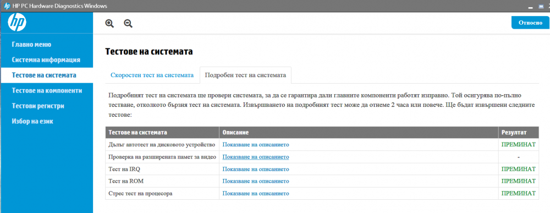Click Проверка на разширената памет за видео cell
Image resolution: width=550 pixels, height=213 pixels.
pos(162,157)
